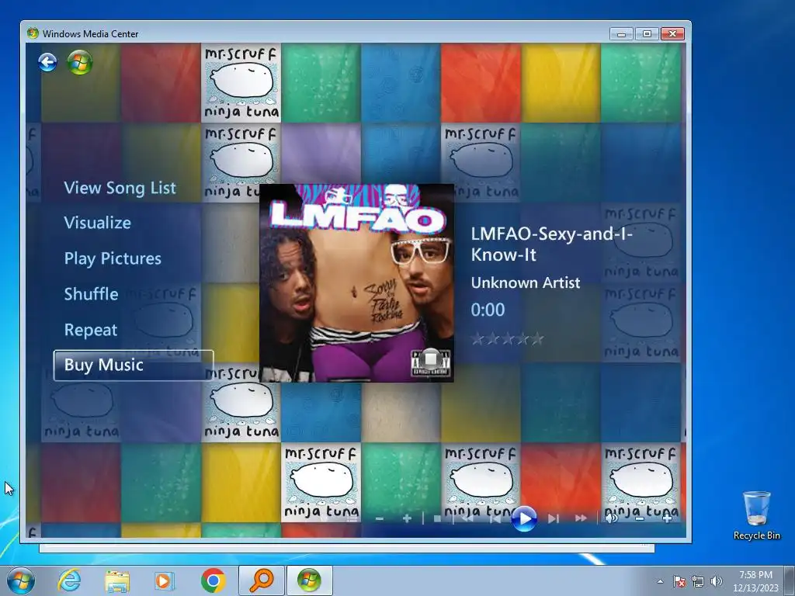Image resolution: width=795 pixels, height=596 pixels.
Task: Open Windows Media Player from taskbar
Action: 165,581
